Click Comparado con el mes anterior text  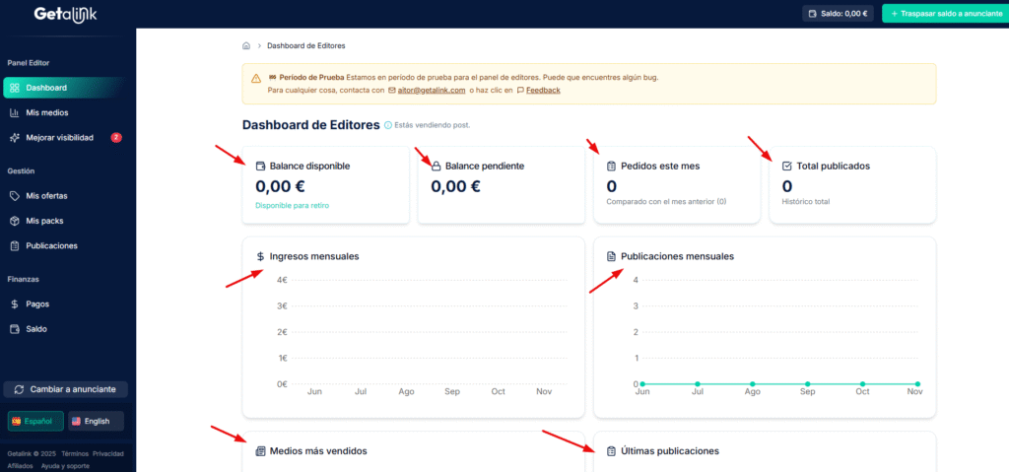point(667,202)
